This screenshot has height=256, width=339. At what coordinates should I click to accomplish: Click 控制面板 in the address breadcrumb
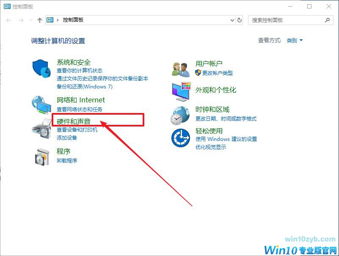click(73, 20)
